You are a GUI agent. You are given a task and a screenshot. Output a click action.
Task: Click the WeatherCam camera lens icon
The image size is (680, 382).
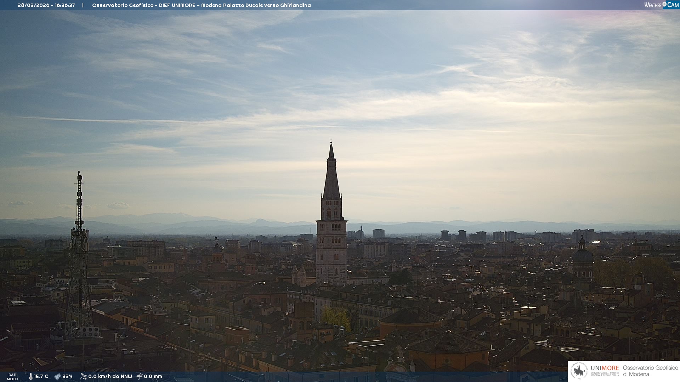pyautogui.click(x=664, y=5)
